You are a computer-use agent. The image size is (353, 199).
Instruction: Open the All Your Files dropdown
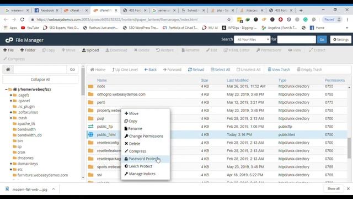[252, 39]
